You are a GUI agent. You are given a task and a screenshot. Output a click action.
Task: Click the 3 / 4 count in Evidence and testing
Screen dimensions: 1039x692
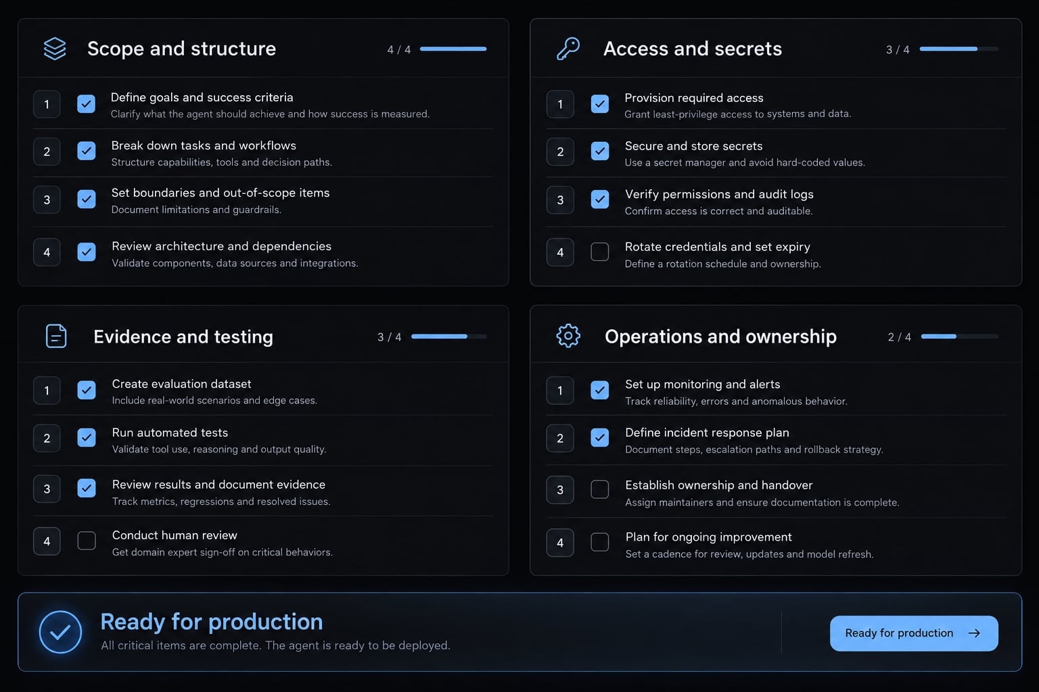point(390,337)
